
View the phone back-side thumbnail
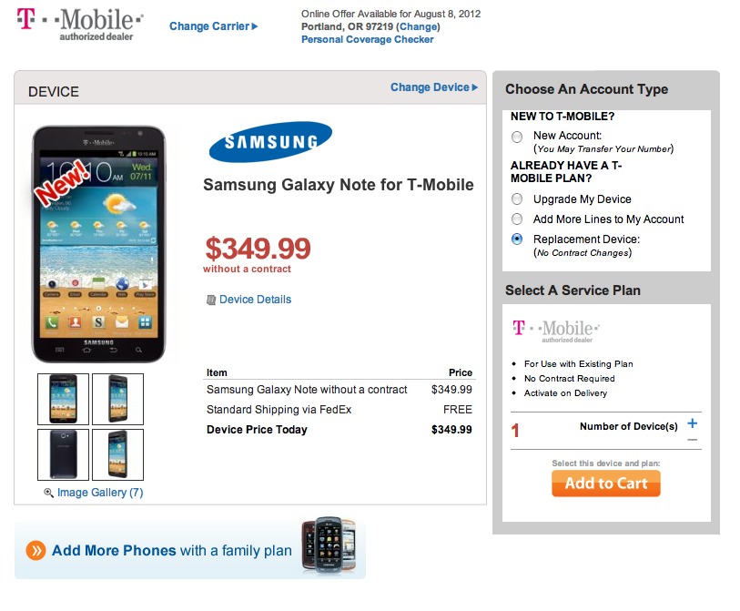pyautogui.click(x=64, y=454)
